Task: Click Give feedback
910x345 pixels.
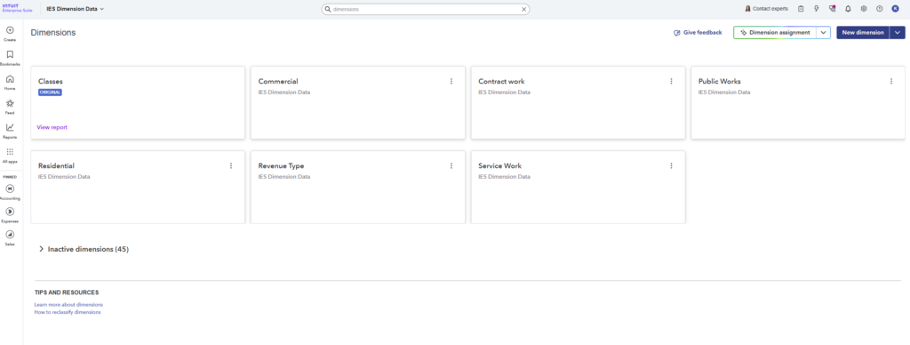Action: tap(698, 33)
